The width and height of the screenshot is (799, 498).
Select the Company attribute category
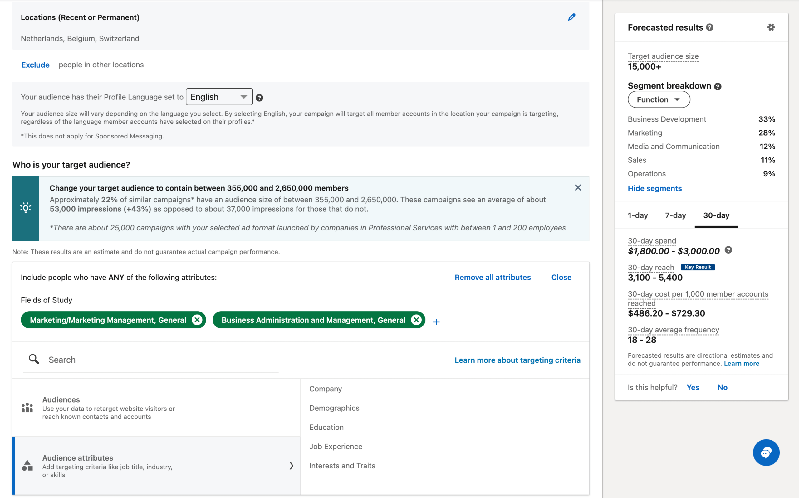point(325,389)
